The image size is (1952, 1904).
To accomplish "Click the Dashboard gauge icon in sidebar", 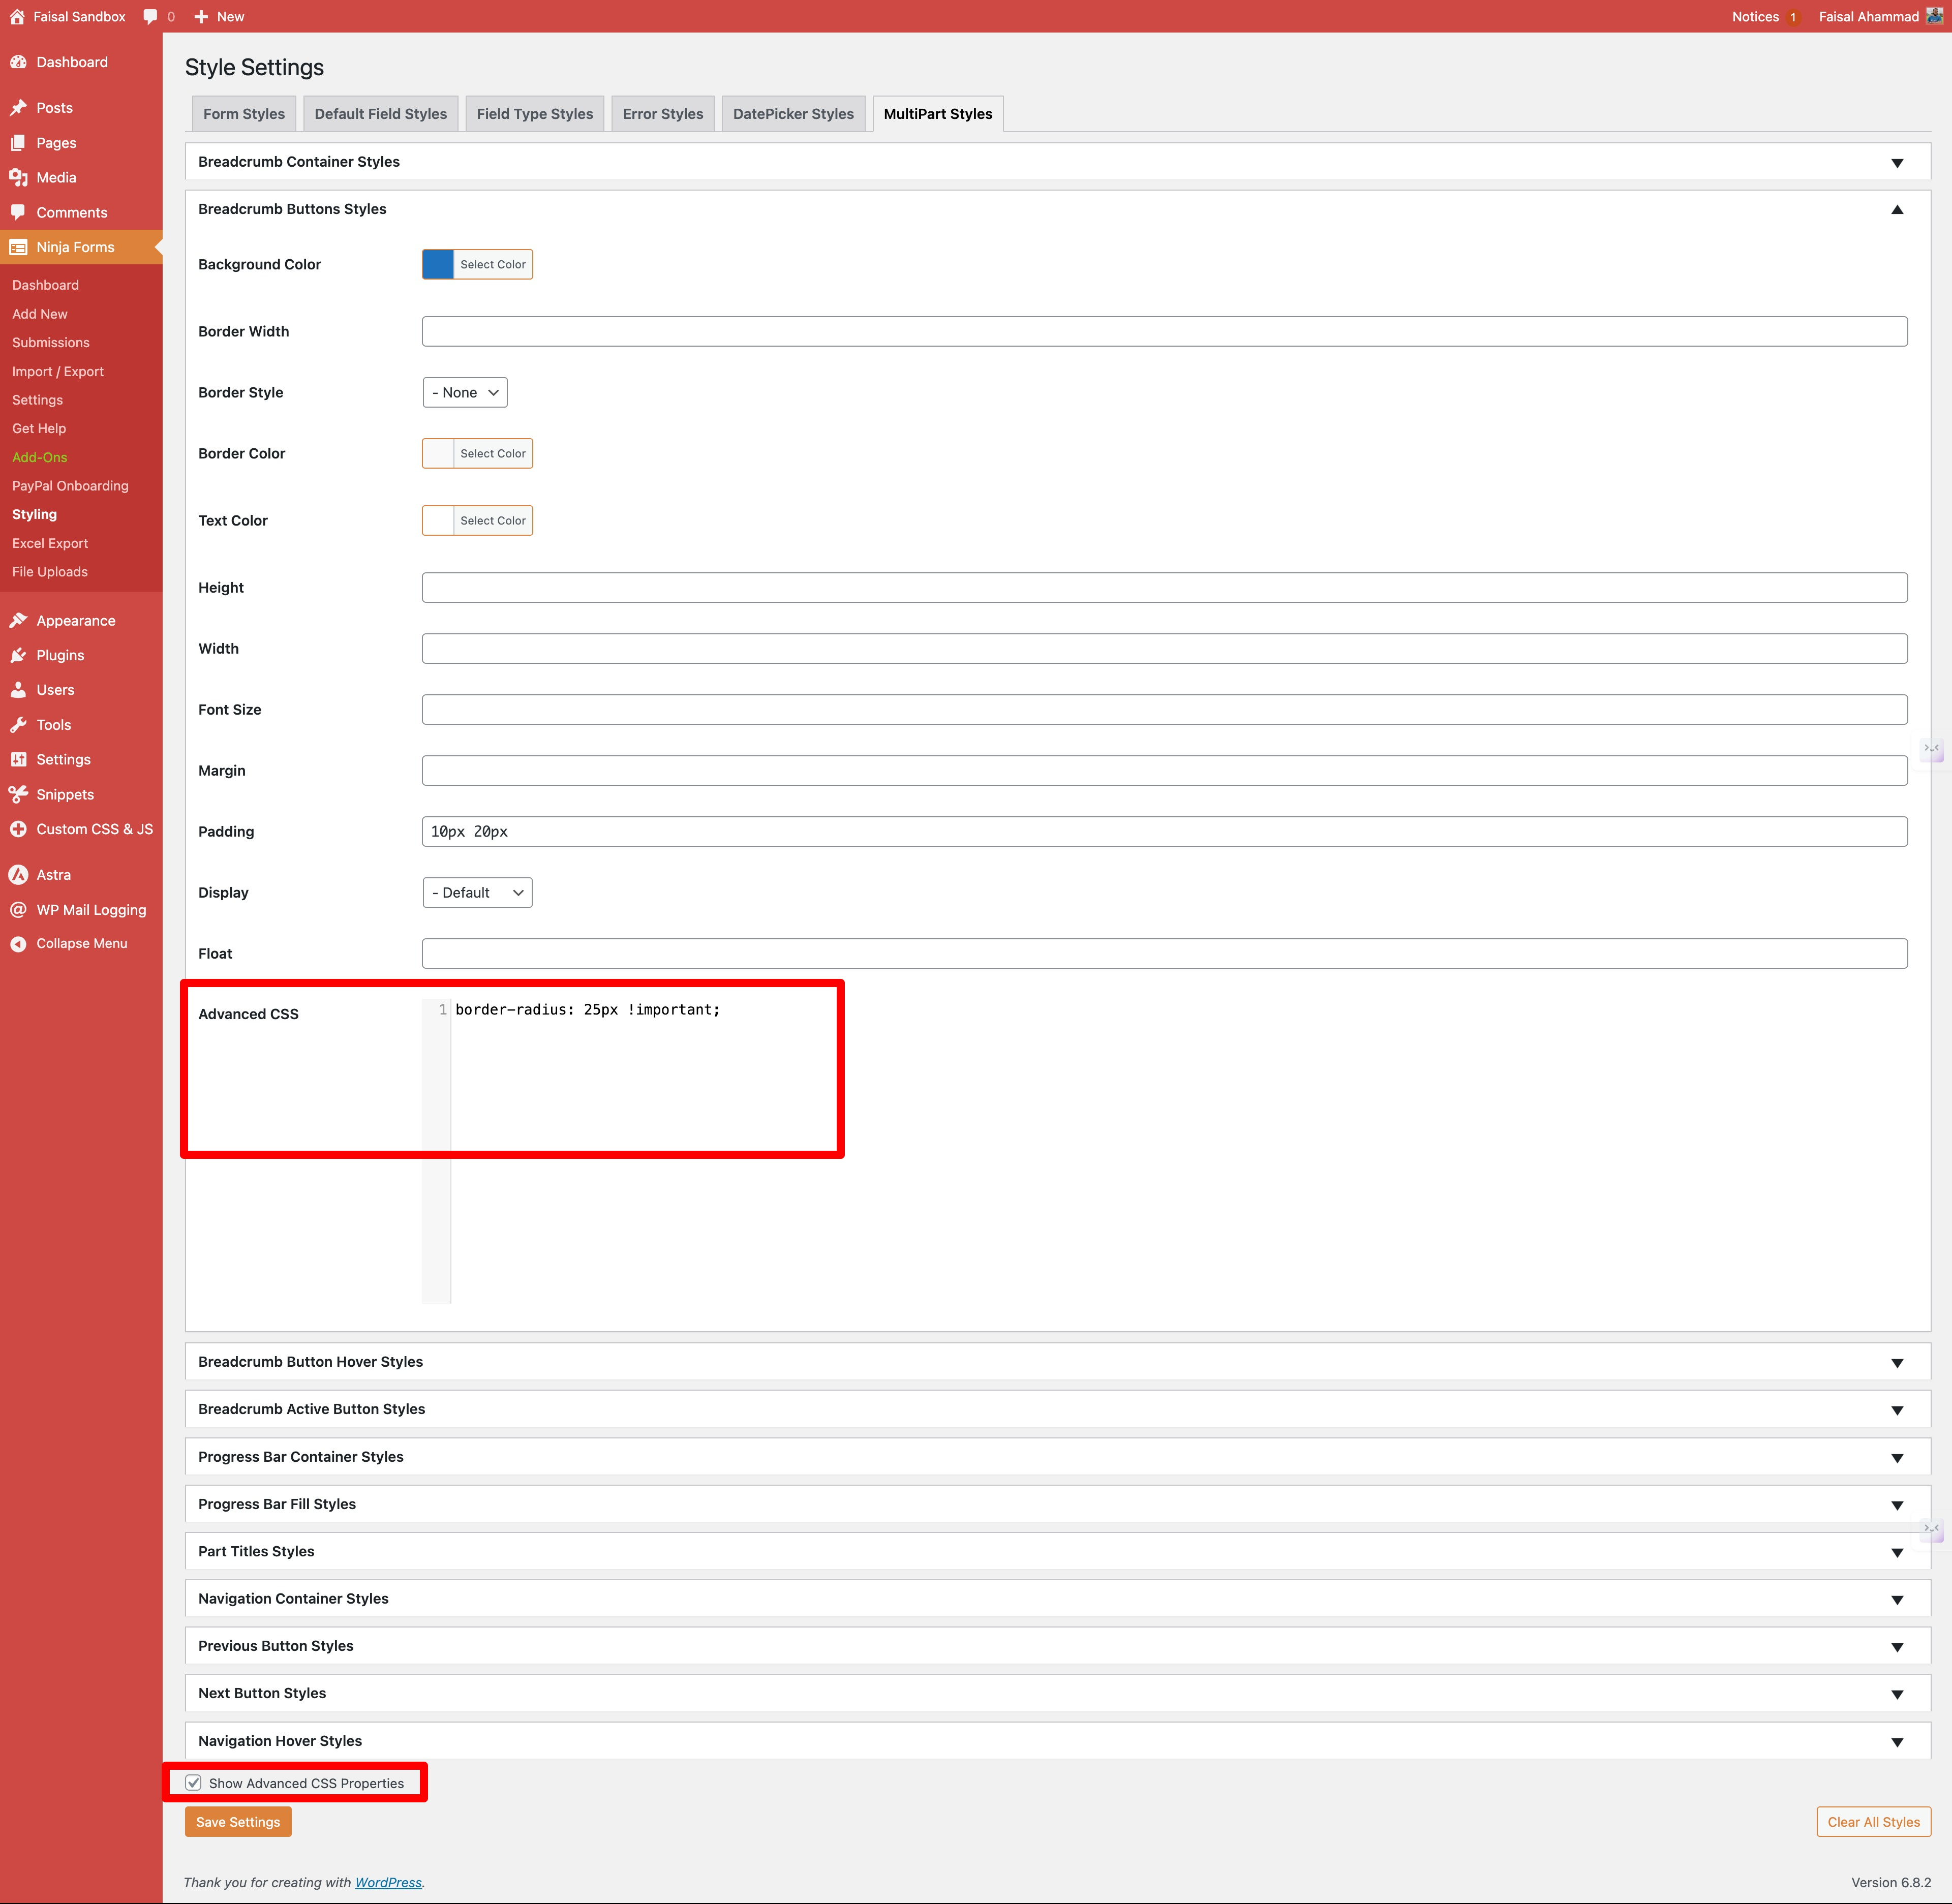I will (18, 62).
